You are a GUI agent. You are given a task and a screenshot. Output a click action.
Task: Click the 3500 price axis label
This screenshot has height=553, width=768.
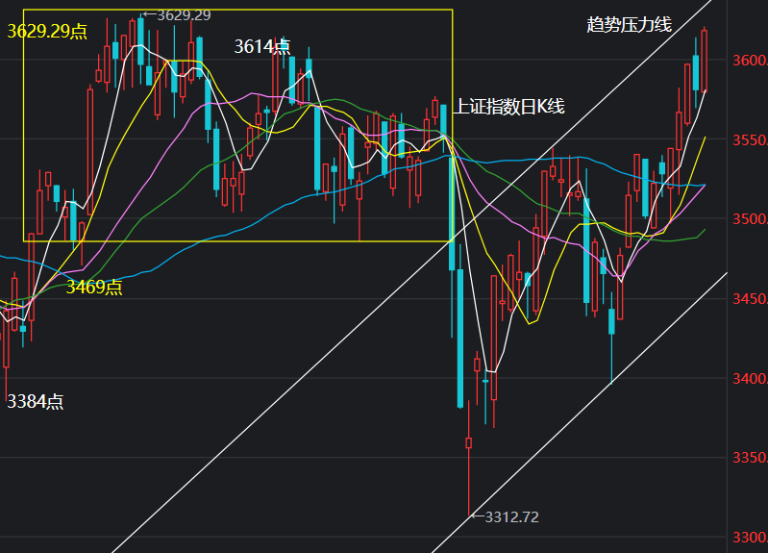click(x=750, y=218)
